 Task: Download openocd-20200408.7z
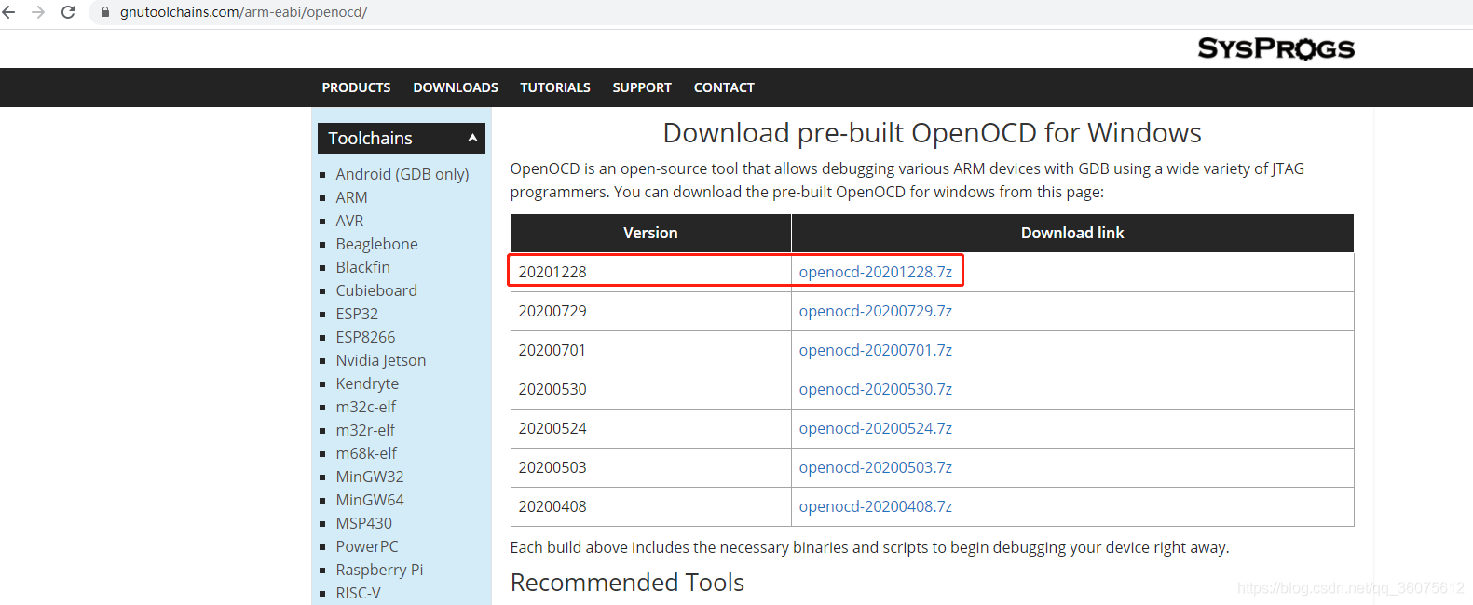(876, 506)
